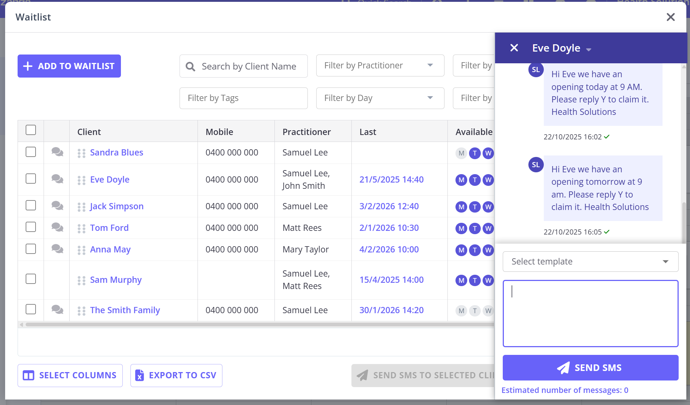Tick the select-all checkbox in table header
Image resolution: width=690 pixels, height=405 pixels.
point(31,130)
